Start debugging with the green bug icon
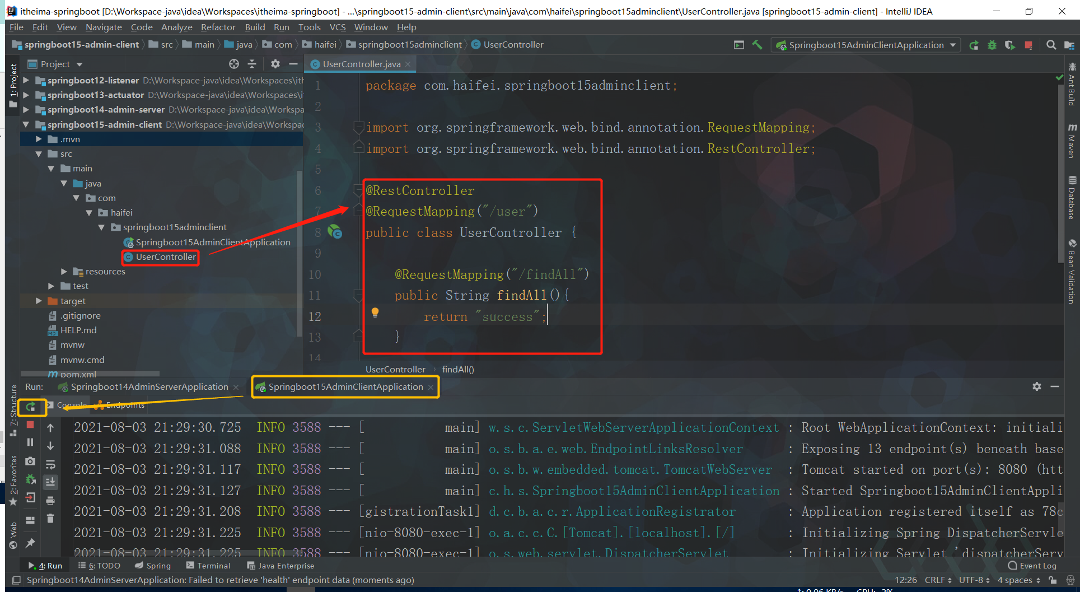Screen dimensions: 1080x592 point(992,45)
